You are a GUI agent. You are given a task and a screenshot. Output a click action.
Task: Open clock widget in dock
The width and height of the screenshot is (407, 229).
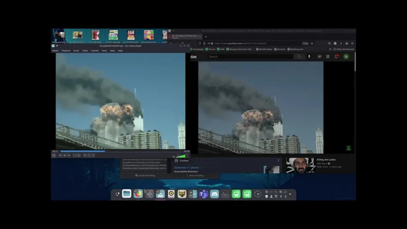[x=258, y=194]
